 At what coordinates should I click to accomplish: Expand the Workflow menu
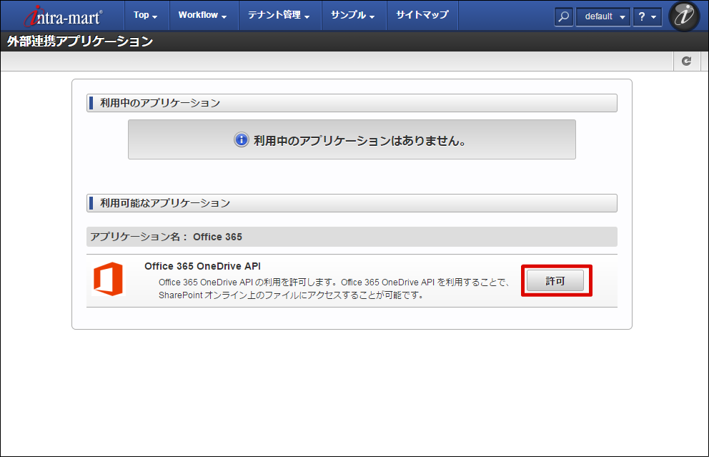202,16
